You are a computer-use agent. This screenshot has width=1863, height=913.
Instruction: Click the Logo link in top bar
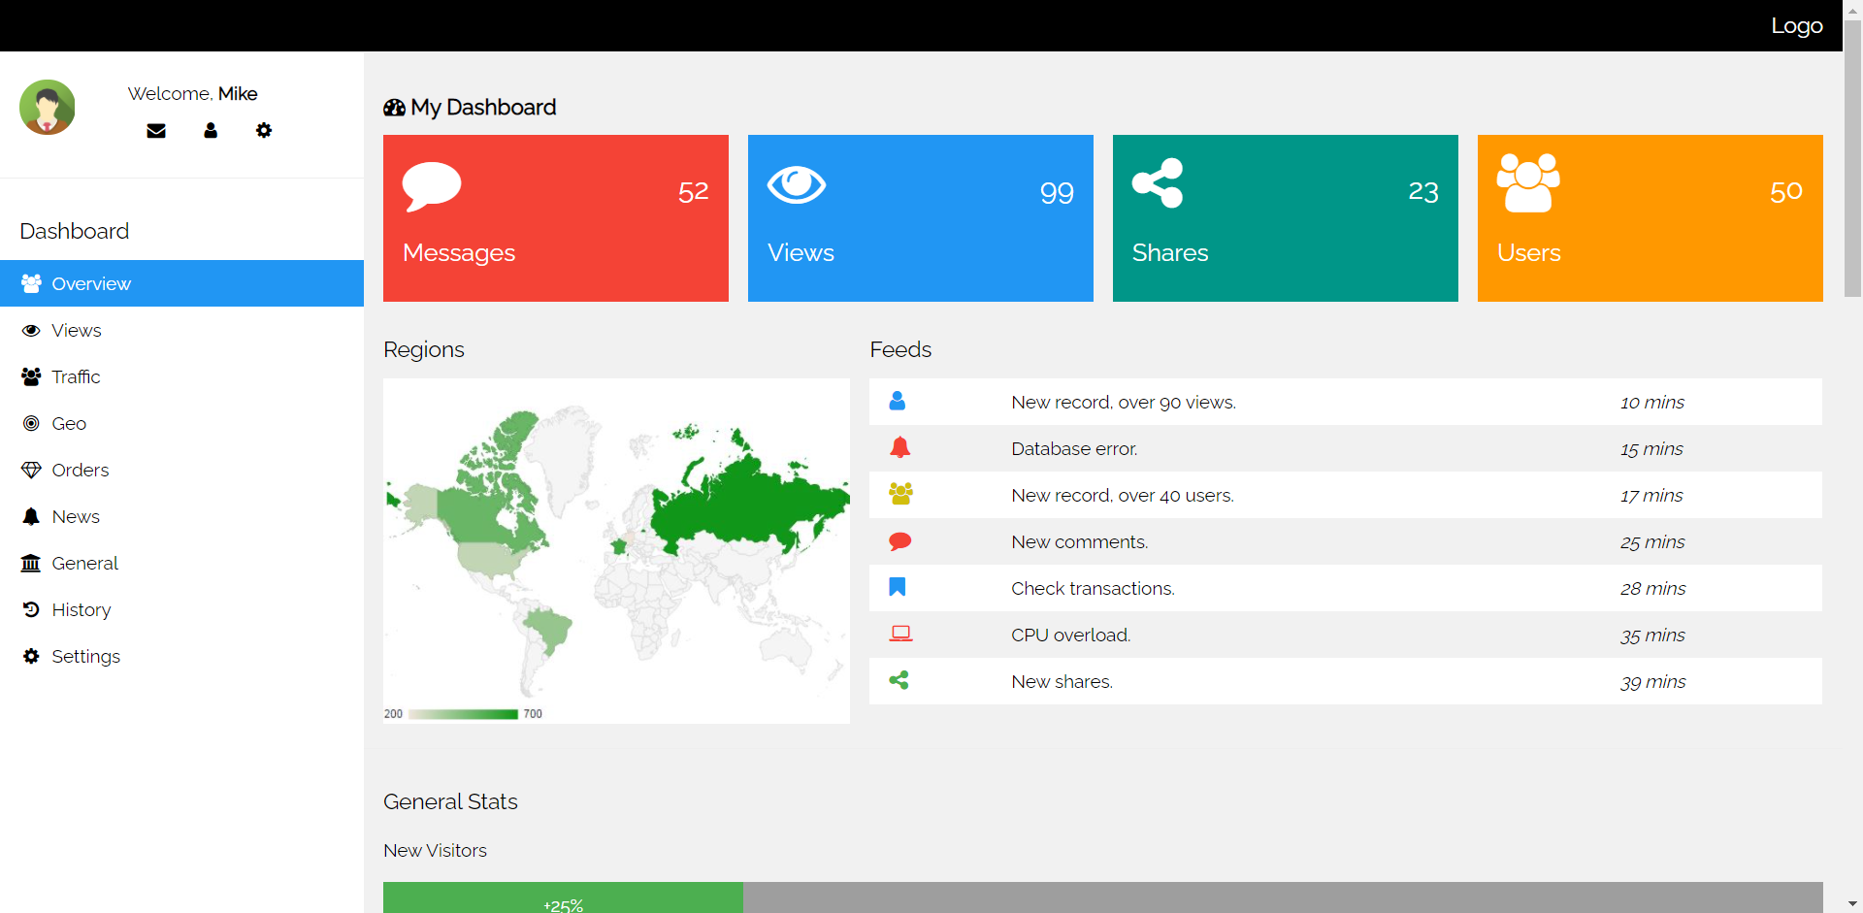[1796, 26]
